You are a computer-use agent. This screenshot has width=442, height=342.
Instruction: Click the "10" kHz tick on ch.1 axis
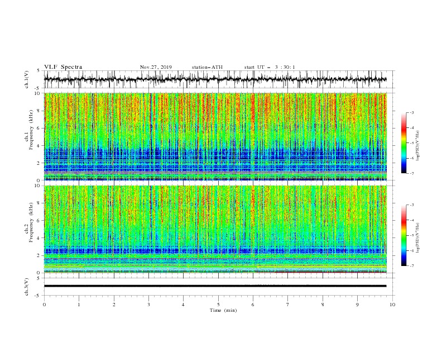pos(39,93)
